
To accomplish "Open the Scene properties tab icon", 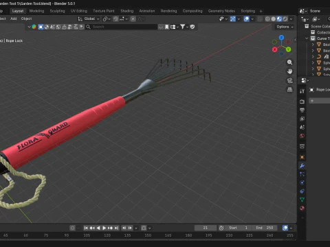I will 302,128.
